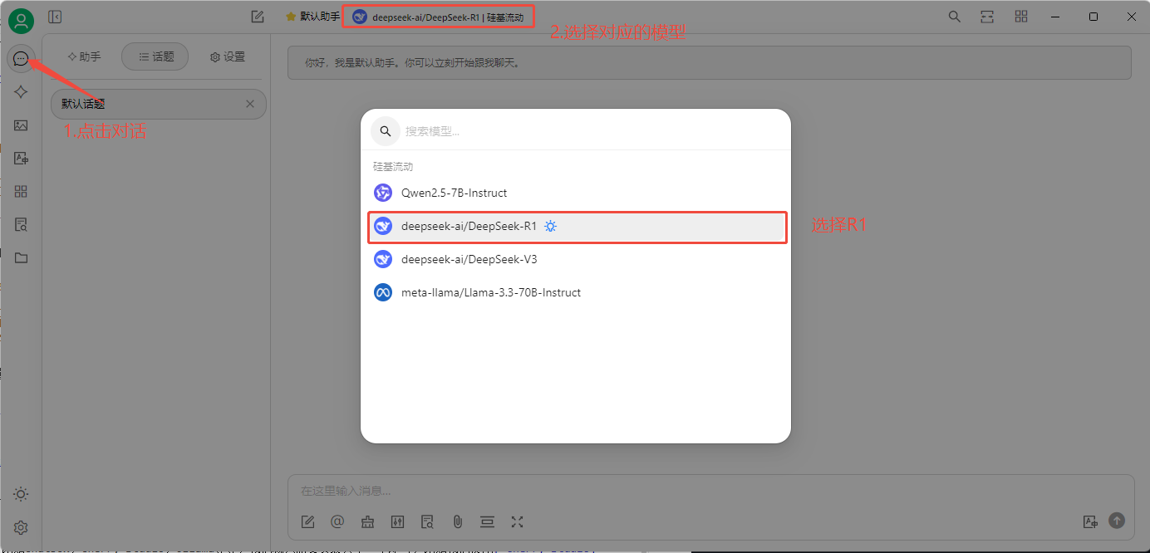Click new topic icon in input toolbar
The height and width of the screenshot is (553, 1150).
click(307, 521)
